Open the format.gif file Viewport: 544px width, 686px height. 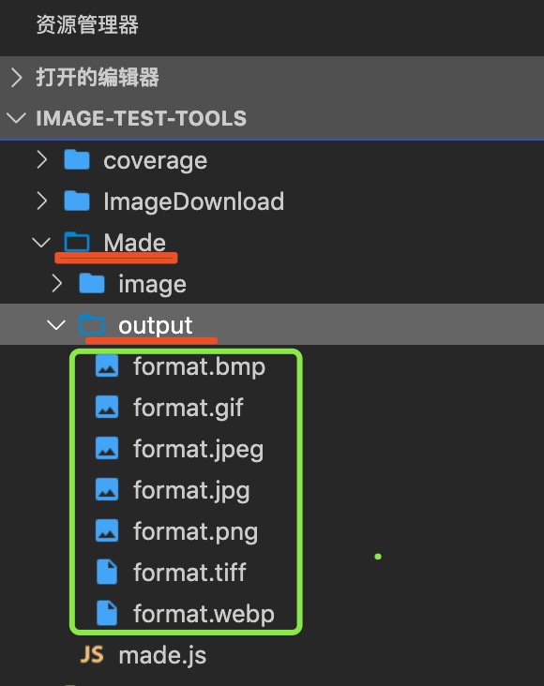(x=188, y=408)
